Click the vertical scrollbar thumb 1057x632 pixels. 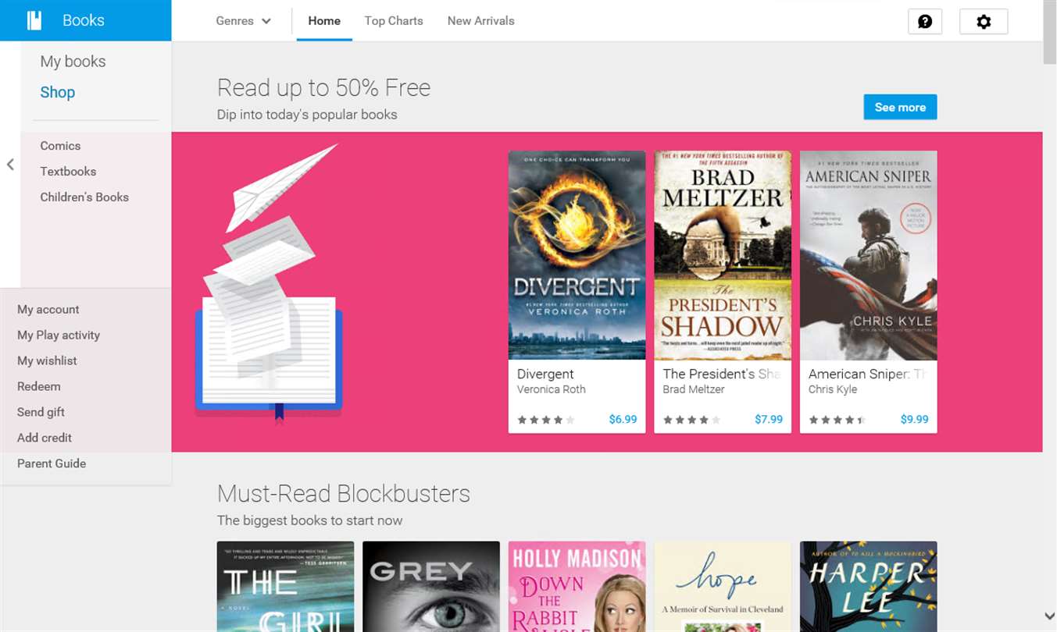coord(1050,32)
